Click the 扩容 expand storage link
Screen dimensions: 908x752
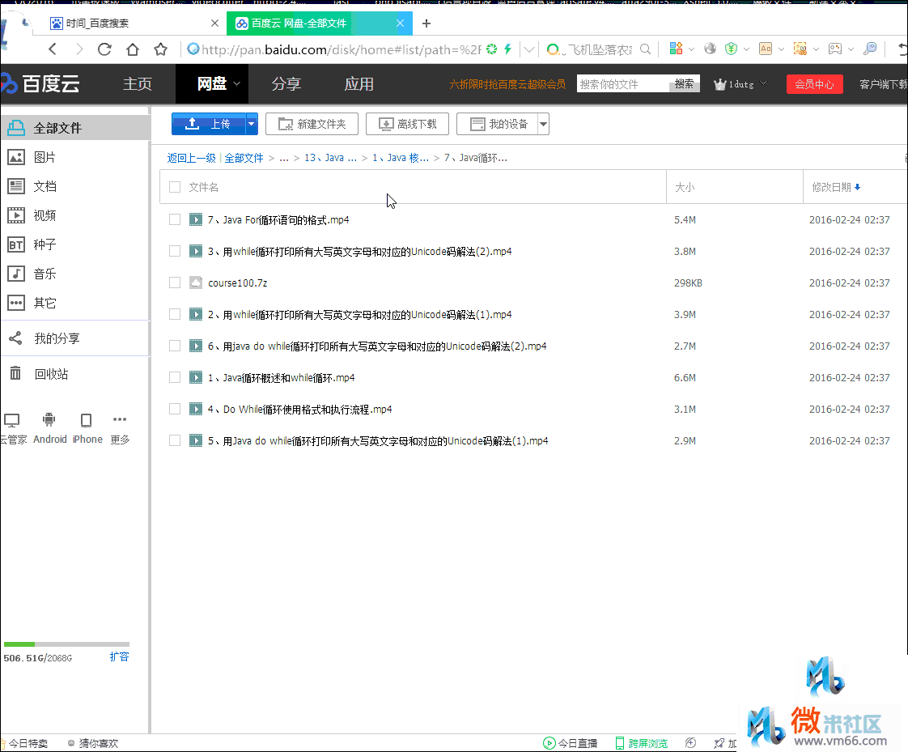point(119,657)
